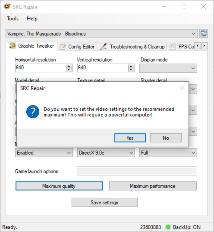214x232 pixels.
Task: Click the Maximum quality button
Action: [x=59, y=186]
